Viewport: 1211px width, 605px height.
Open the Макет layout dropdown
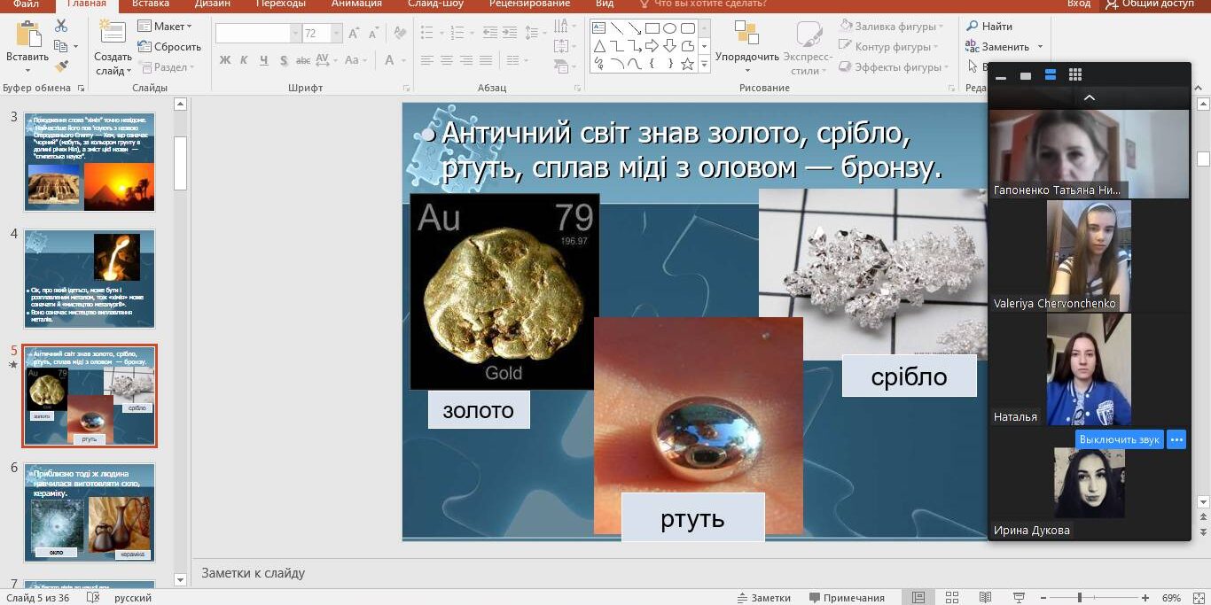pos(166,27)
